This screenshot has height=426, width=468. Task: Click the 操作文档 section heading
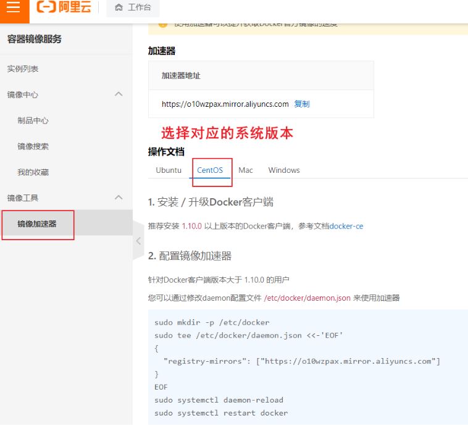pos(166,152)
